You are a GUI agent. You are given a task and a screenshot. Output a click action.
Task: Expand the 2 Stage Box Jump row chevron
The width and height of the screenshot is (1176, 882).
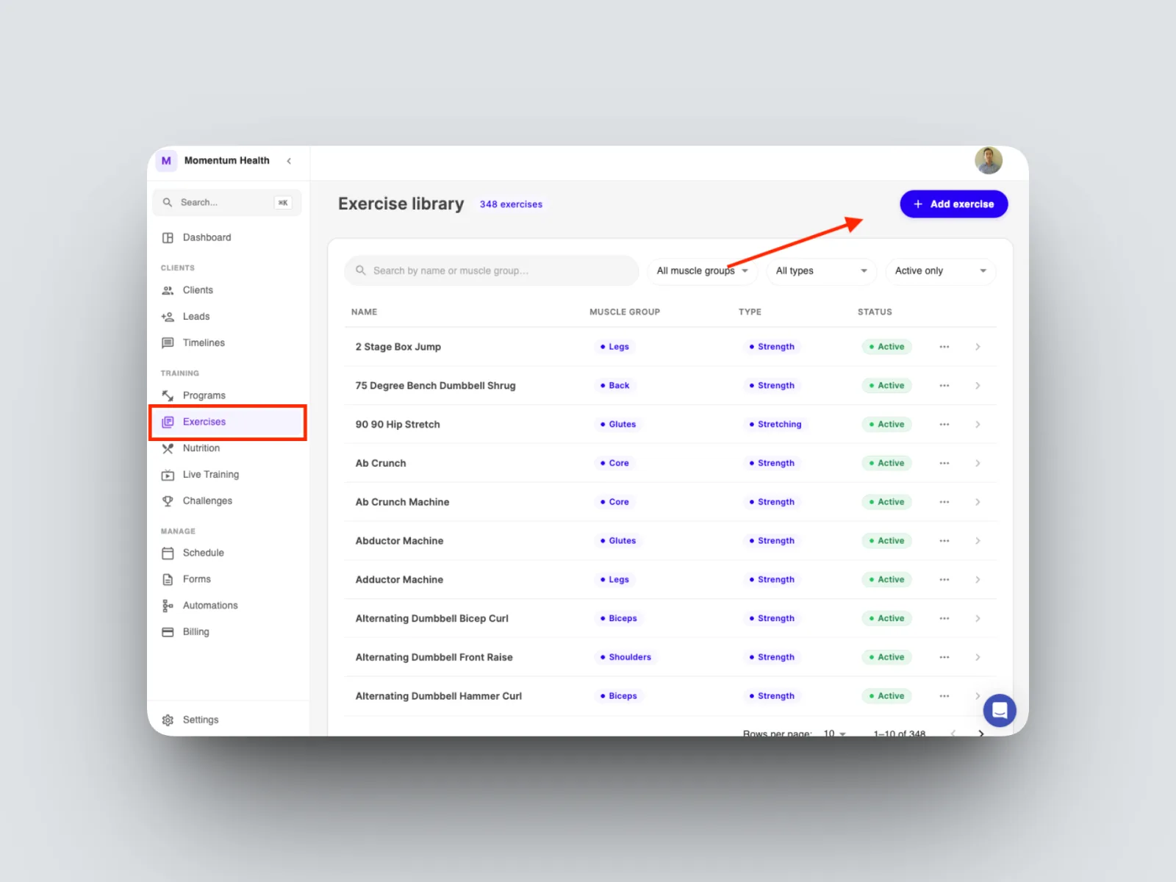978,347
